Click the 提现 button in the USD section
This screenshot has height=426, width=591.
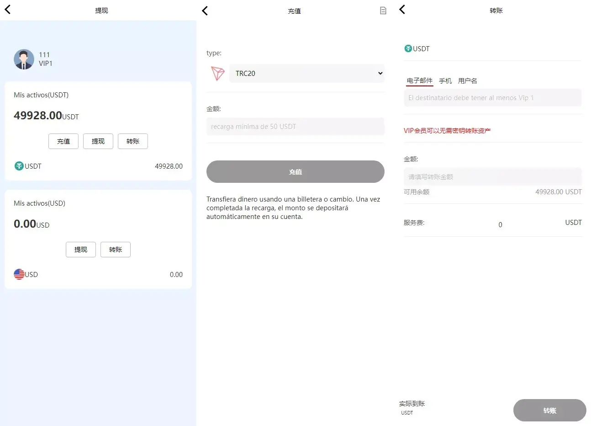coord(80,250)
